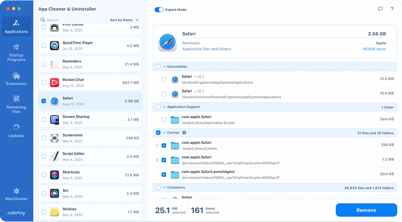
Task: Check the Application Scripts com.apple.Safari checkbox
Action: tap(164, 120)
